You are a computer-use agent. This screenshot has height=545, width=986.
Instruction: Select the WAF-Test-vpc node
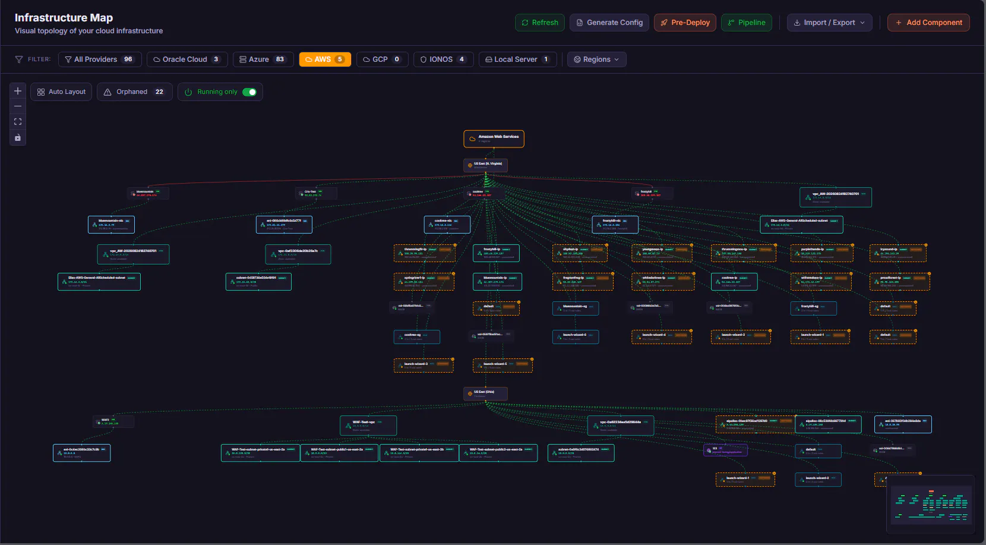pyautogui.click(x=368, y=426)
